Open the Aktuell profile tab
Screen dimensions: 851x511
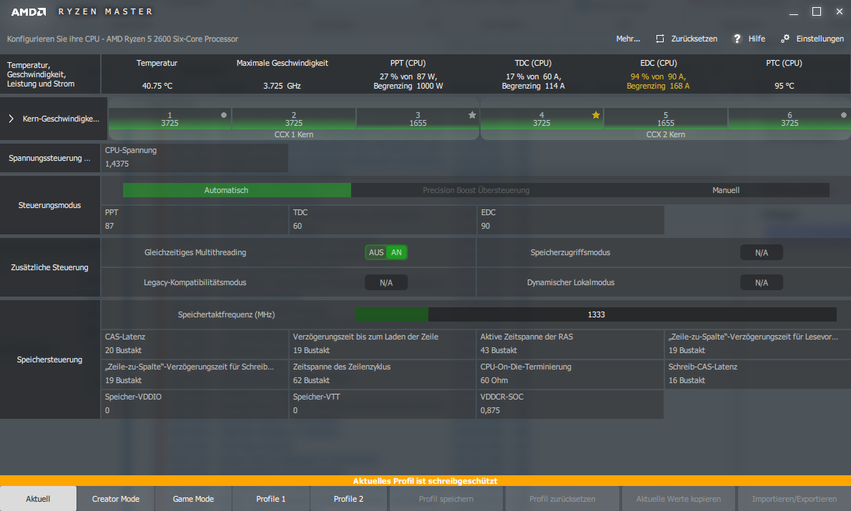(38, 499)
